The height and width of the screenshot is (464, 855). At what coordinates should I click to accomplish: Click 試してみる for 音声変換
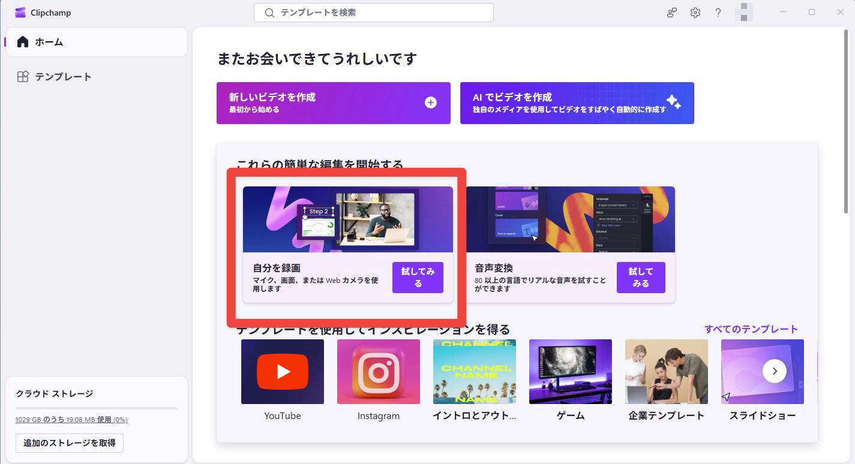click(641, 278)
